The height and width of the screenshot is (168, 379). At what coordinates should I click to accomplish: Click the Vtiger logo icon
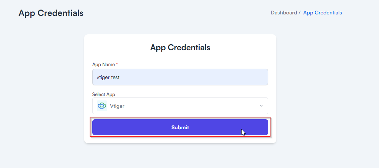point(102,106)
